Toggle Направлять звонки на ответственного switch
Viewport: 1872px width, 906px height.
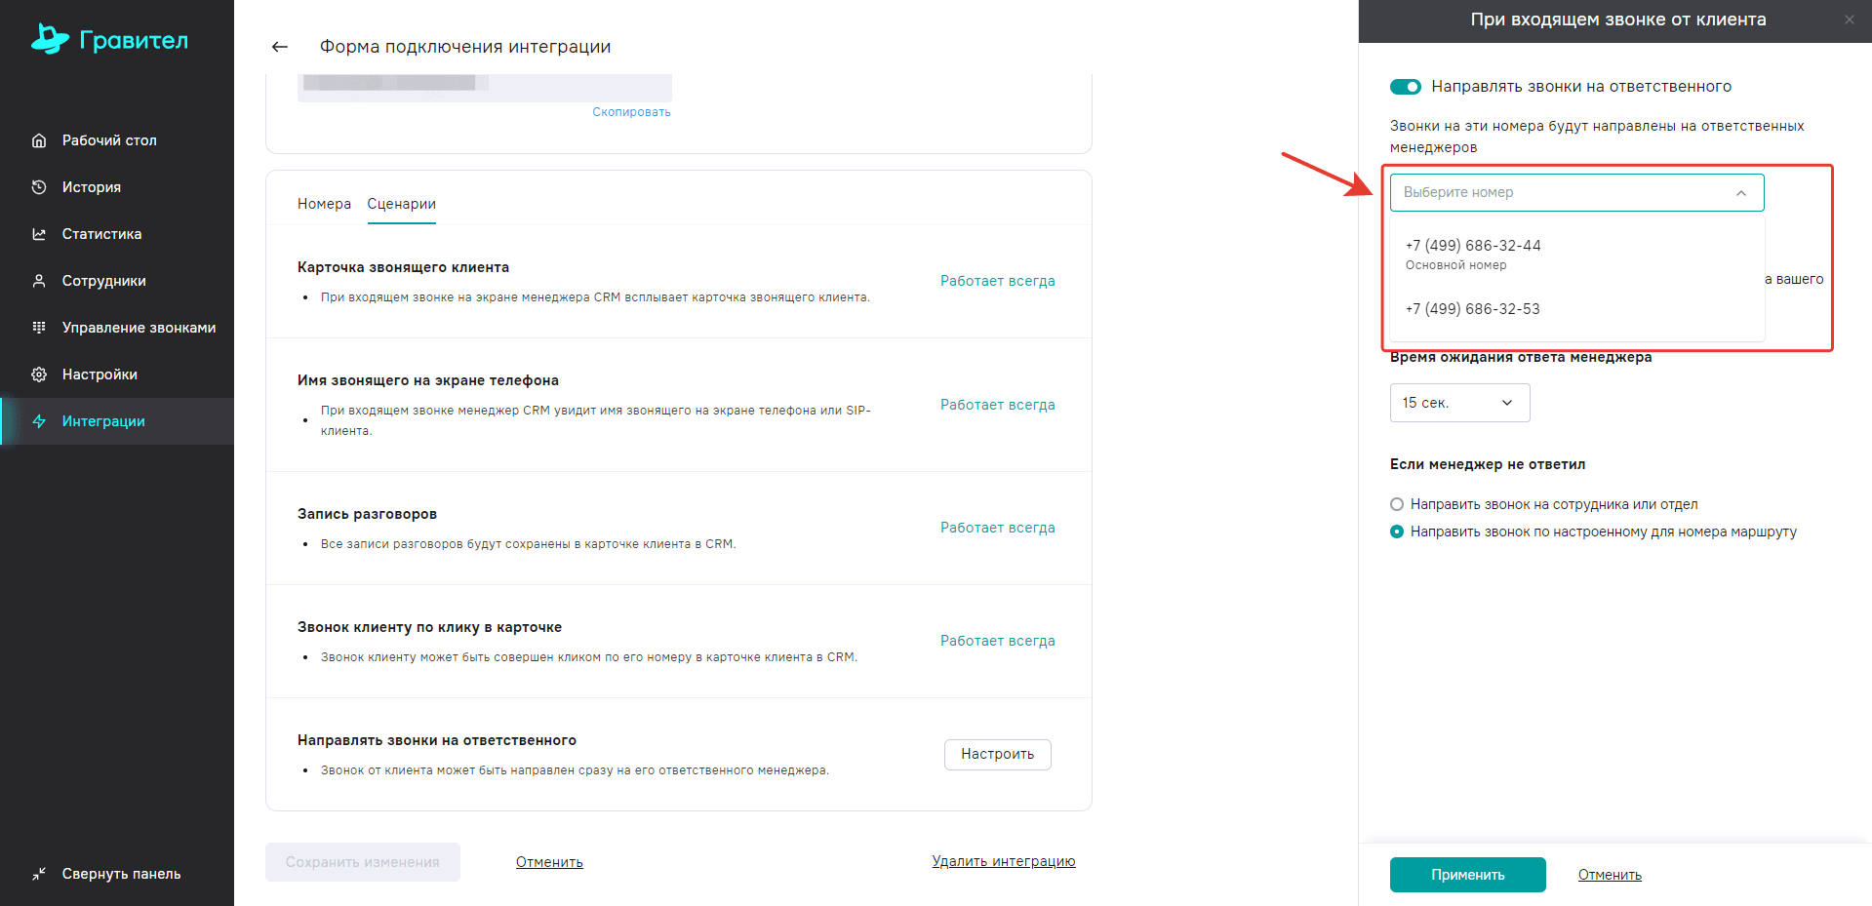click(x=1406, y=87)
